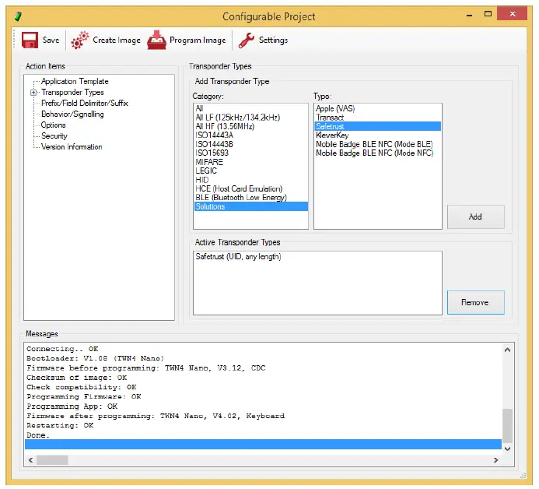Pick Apple (VAS) from the Type list
The width and height of the screenshot is (539, 489).
click(x=335, y=108)
